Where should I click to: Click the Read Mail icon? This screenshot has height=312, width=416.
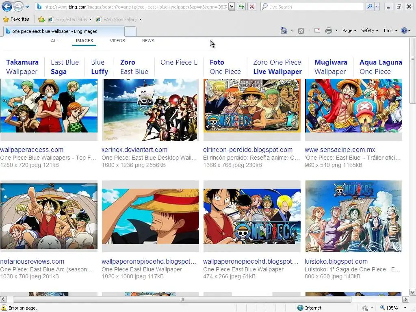317,30
